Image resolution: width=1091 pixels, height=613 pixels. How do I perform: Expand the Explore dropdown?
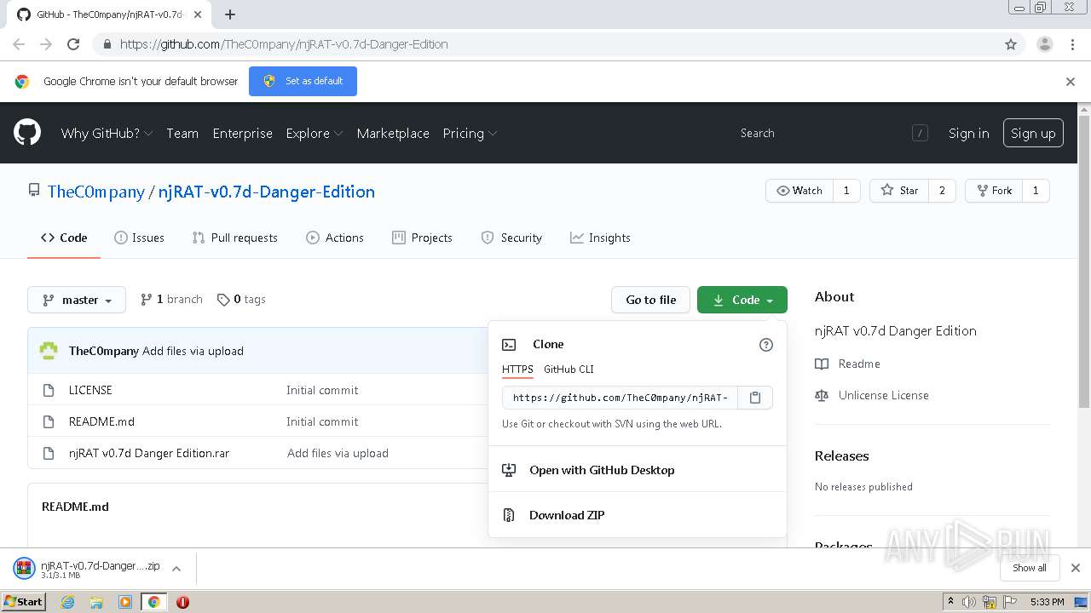pyautogui.click(x=315, y=134)
